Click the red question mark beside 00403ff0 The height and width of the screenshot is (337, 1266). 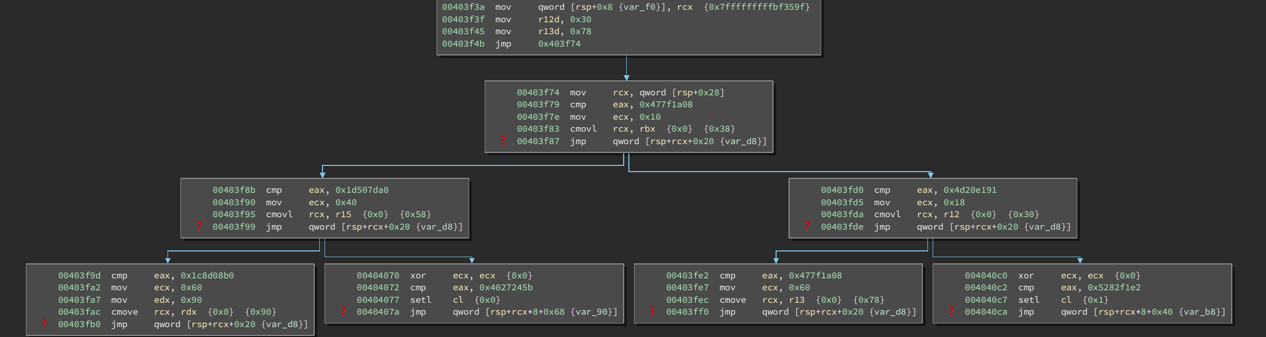point(652,311)
